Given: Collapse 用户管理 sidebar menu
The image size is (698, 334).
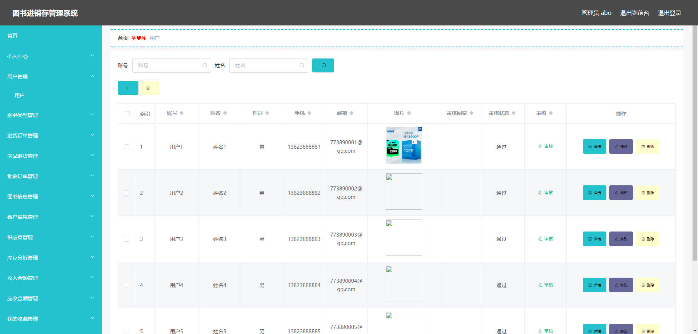Looking at the screenshot, I should click(51, 77).
